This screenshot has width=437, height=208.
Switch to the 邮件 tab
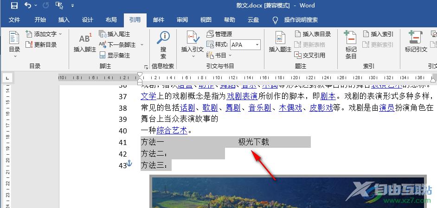click(x=159, y=20)
